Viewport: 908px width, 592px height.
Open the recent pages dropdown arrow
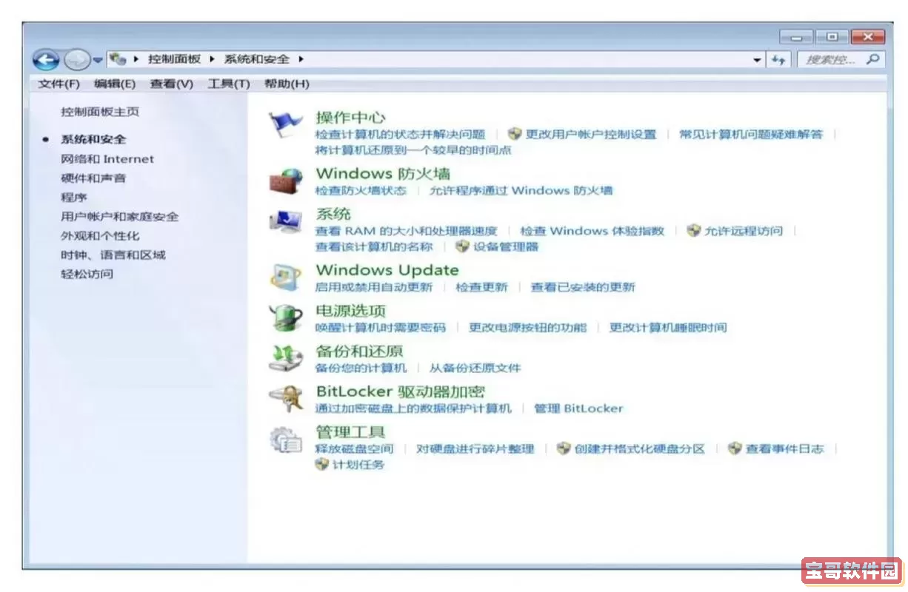(x=97, y=61)
